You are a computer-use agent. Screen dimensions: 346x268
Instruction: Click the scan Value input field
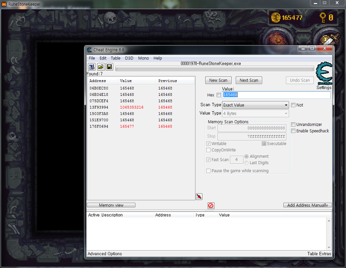[276, 95]
